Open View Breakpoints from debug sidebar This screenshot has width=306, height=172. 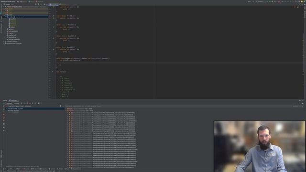click(4, 118)
